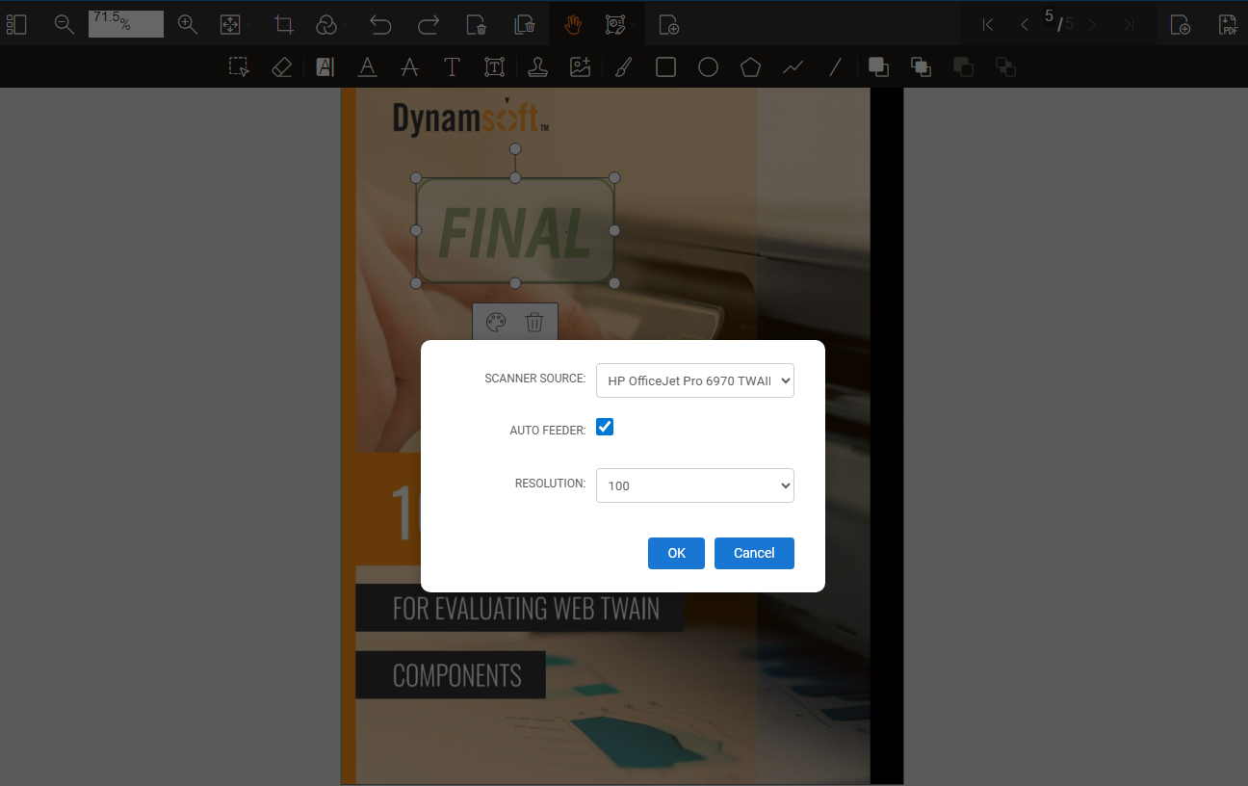Viewport: 1248px width, 786px height.
Task: Click add-page icon next to PDF download
Action: (x=1181, y=25)
